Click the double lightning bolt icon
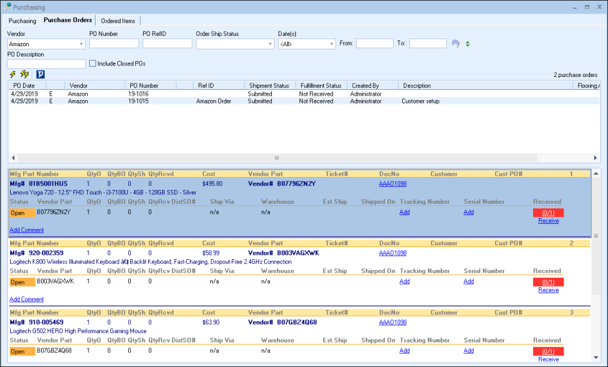The width and height of the screenshot is (608, 367). click(x=24, y=74)
